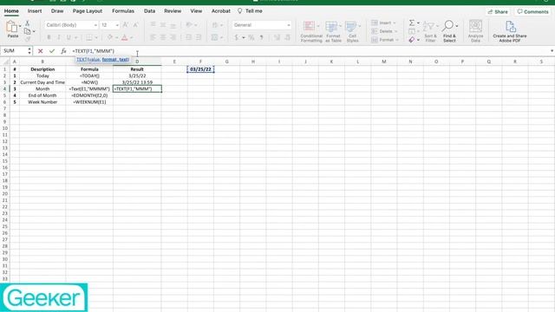This screenshot has height=312, width=555.
Task: Click the Merge and Center icon
Action: coord(214,37)
